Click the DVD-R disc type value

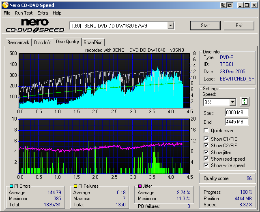[x=226, y=57]
